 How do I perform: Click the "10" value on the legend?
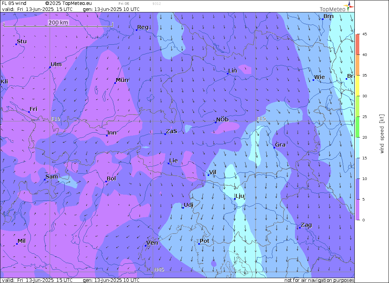click(x=365, y=179)
